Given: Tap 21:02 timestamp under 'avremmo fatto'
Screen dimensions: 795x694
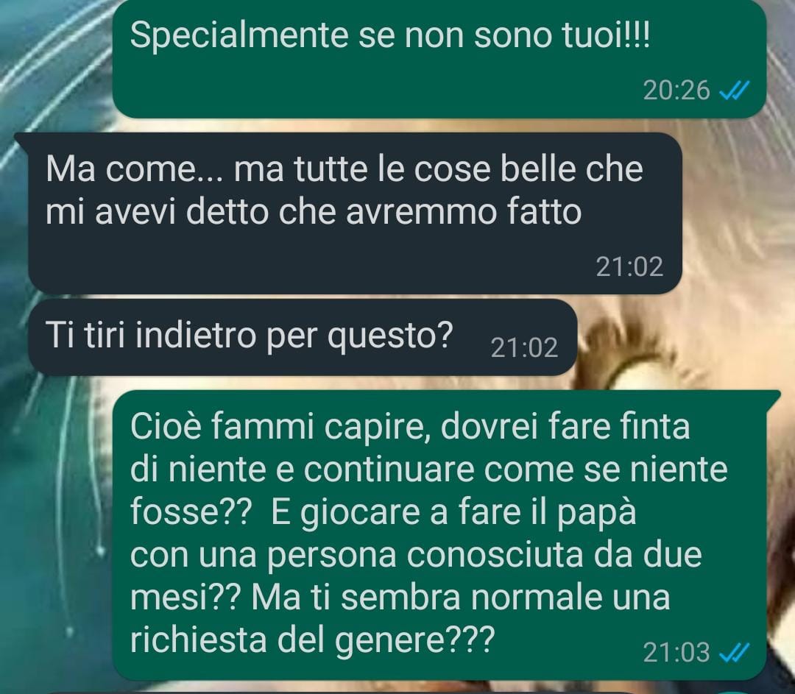Looking at the screenshot, I should pos(629,266).
